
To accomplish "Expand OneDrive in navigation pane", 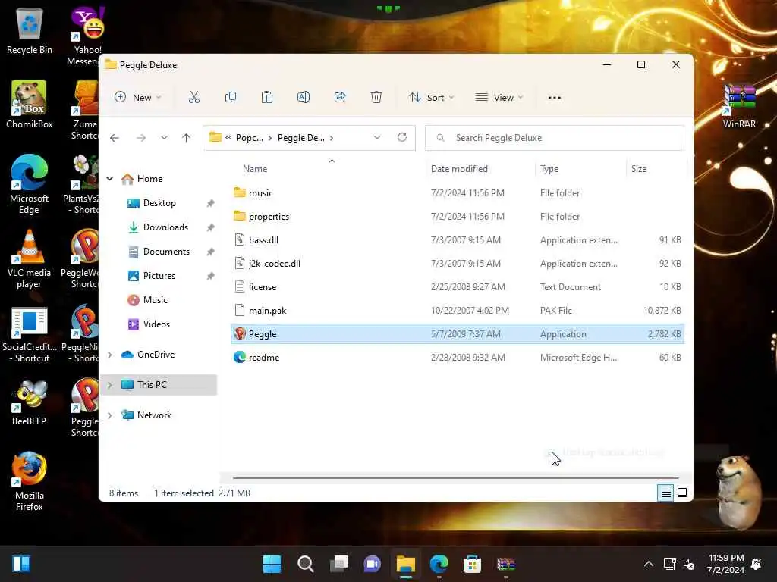I will point(110,355).
